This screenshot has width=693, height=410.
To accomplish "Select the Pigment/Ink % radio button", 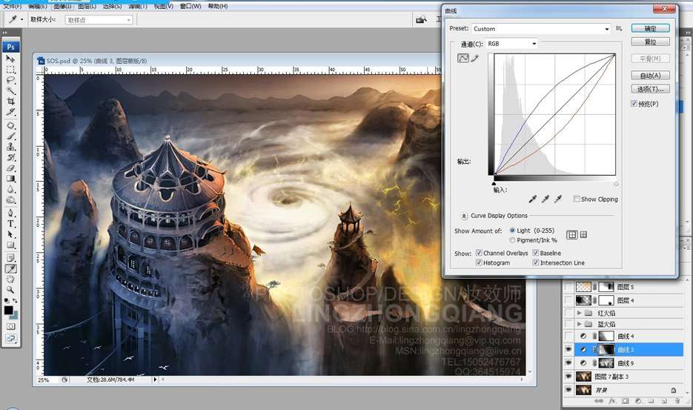I will 512,240.
